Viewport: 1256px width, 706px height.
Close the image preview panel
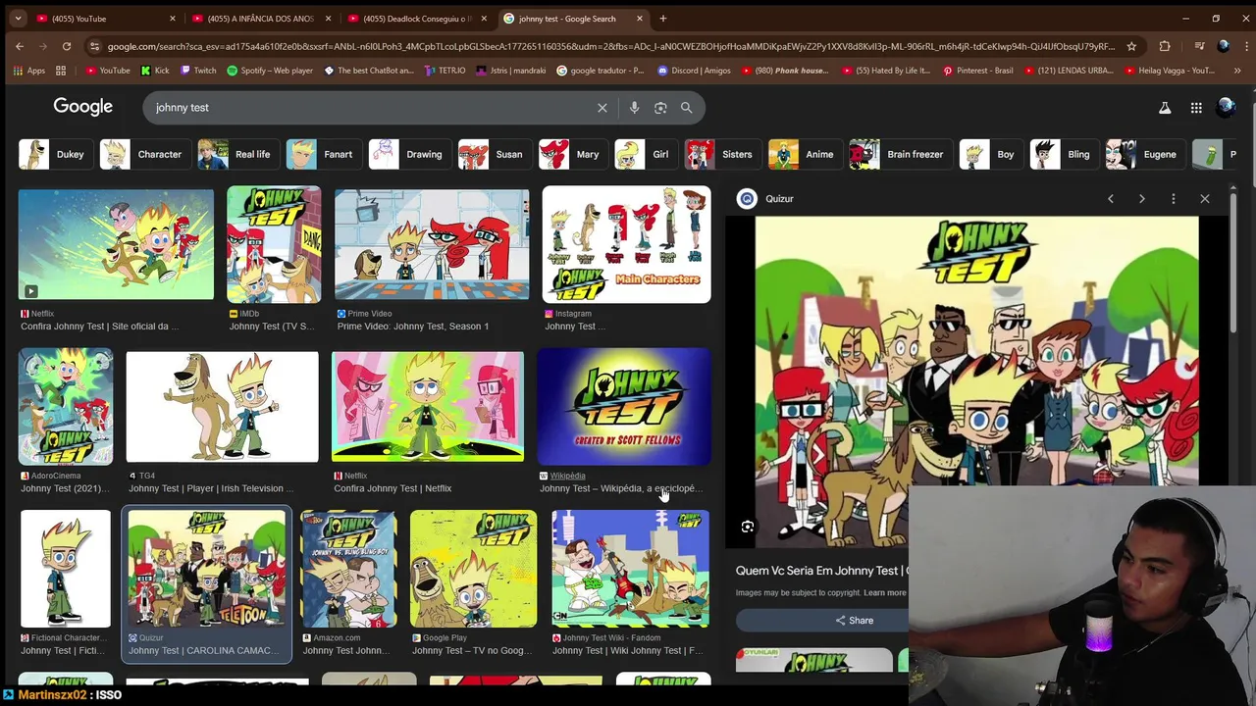pos(1205,199)
